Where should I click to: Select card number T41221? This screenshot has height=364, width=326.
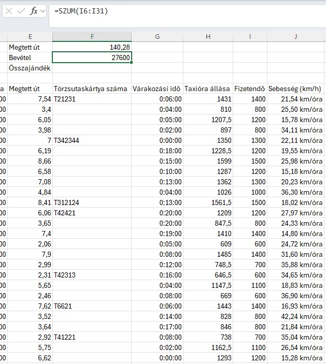[x=92, y=337]
